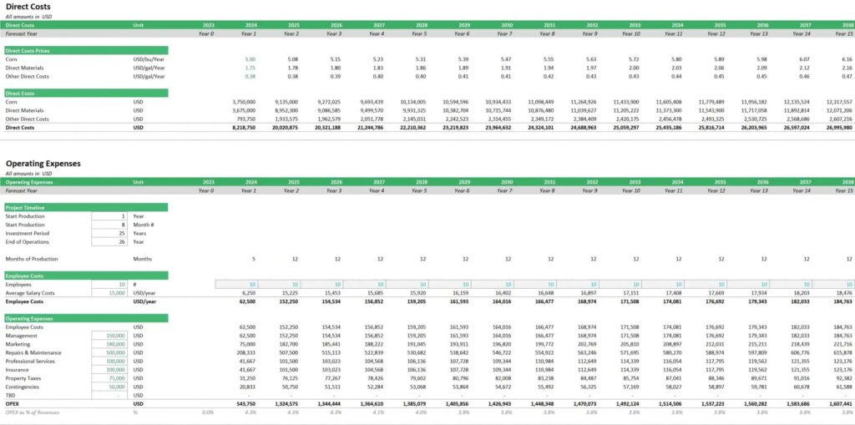Select the 2024 Months of Production value 5
Image resolution: width=855 pixels, height=425 pixels.
253,259
